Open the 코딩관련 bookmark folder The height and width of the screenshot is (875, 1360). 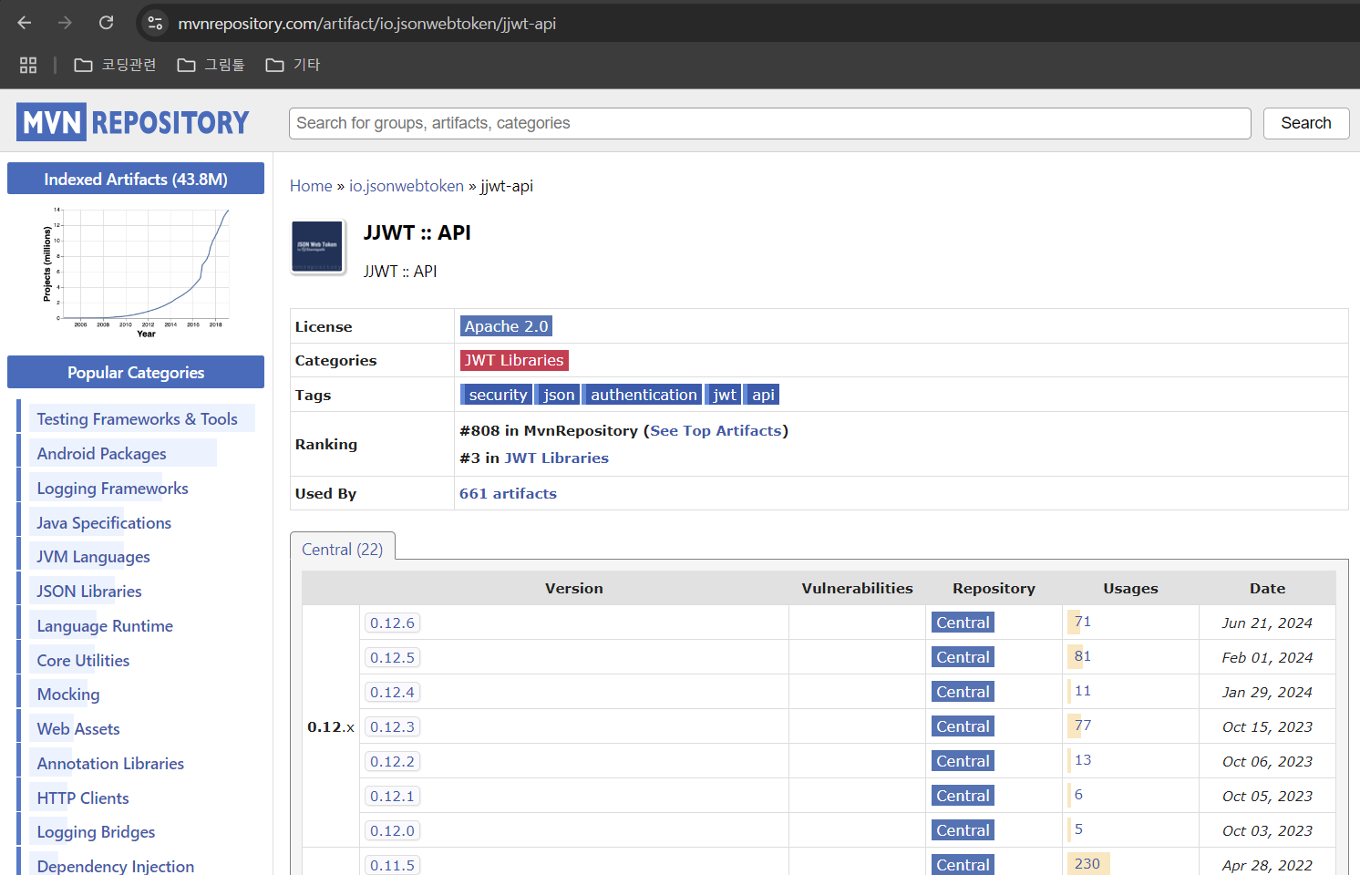115,65
